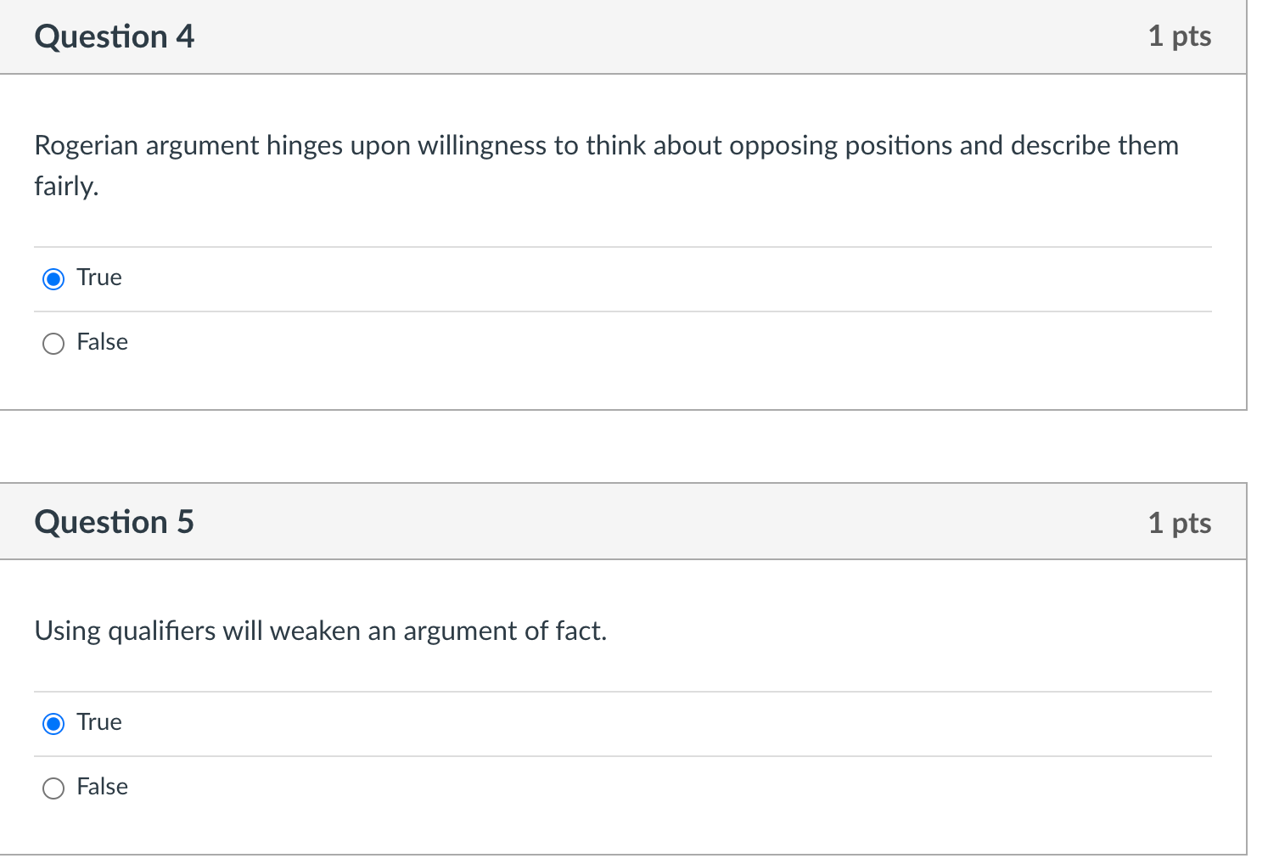1268x864 pixels.
Task: Click the False option for the qualifiers question
Action: coord(53,788)
